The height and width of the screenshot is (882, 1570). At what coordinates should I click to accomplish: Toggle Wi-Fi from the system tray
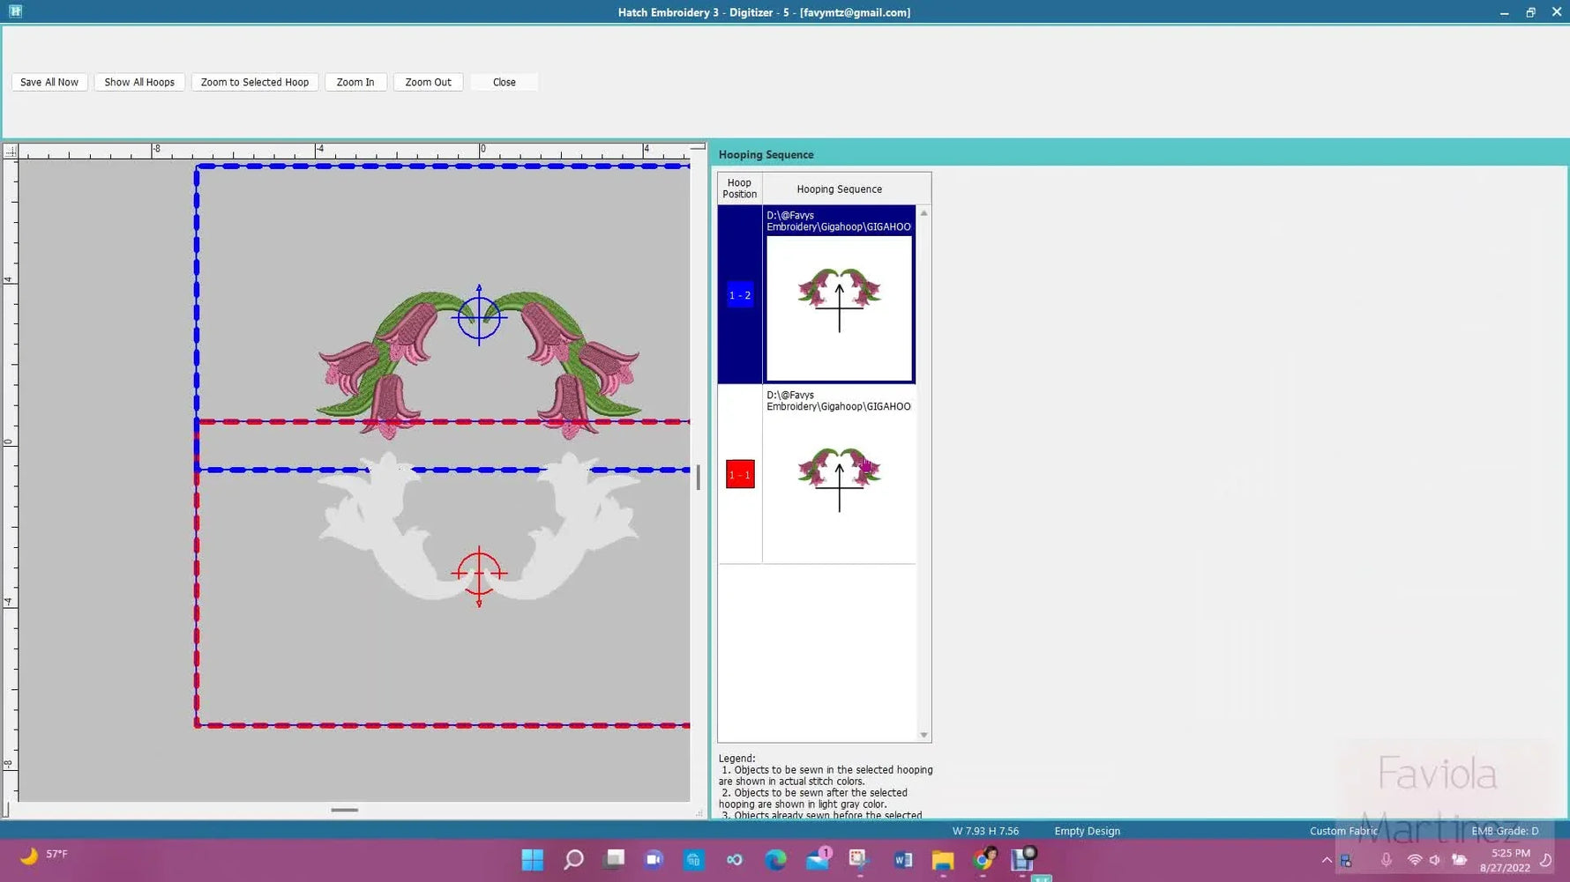point(1415,859)
